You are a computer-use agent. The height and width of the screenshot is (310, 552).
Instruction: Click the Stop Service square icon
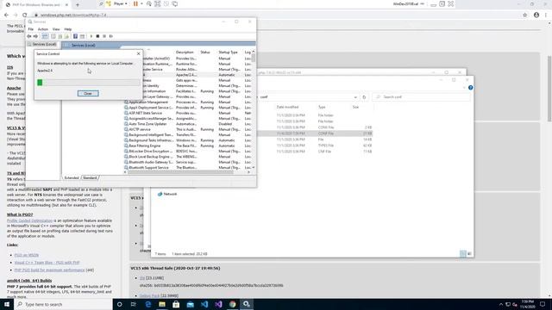click(97, 36)
